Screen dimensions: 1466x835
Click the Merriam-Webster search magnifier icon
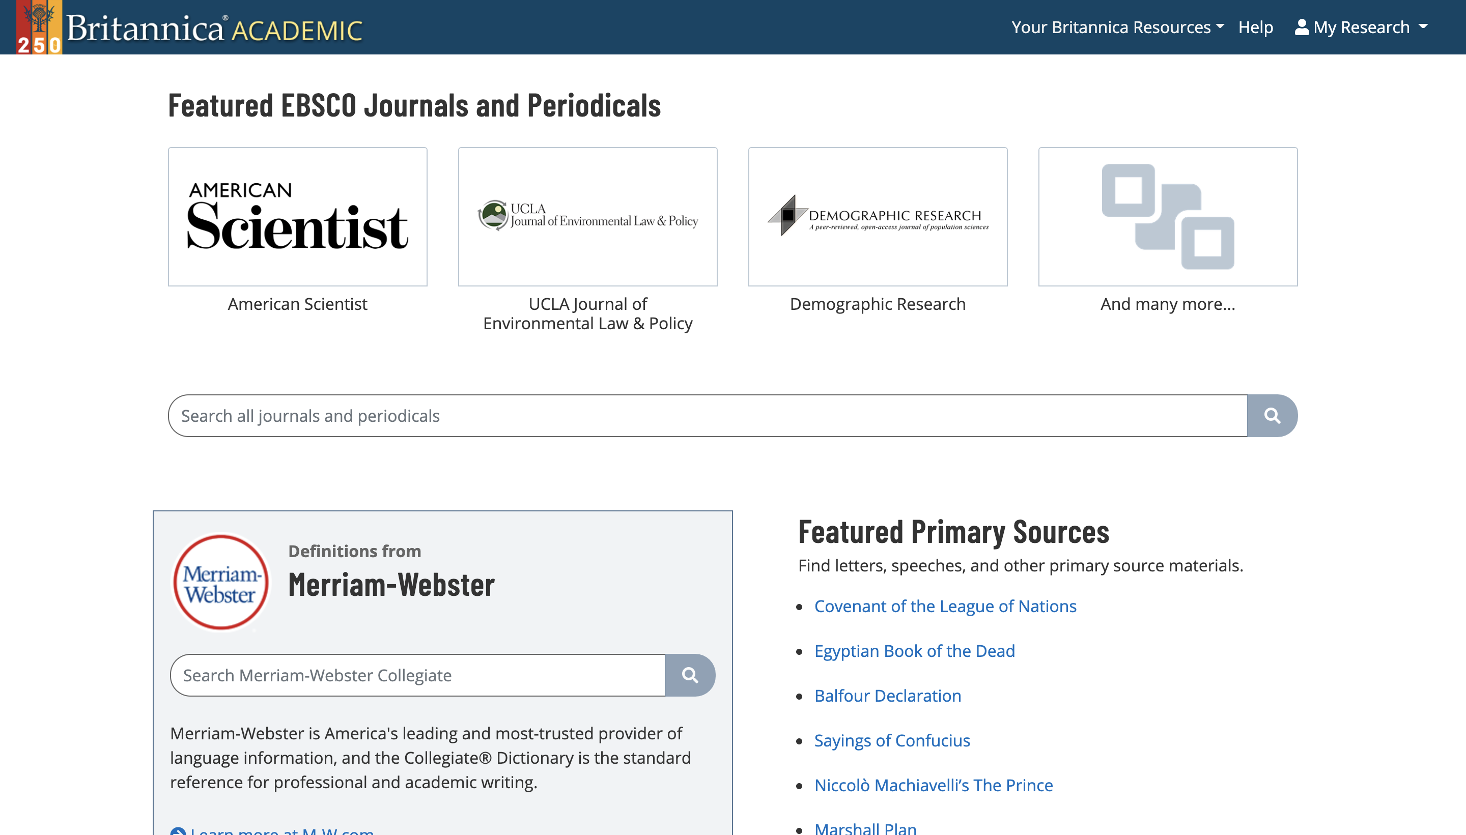690,675
